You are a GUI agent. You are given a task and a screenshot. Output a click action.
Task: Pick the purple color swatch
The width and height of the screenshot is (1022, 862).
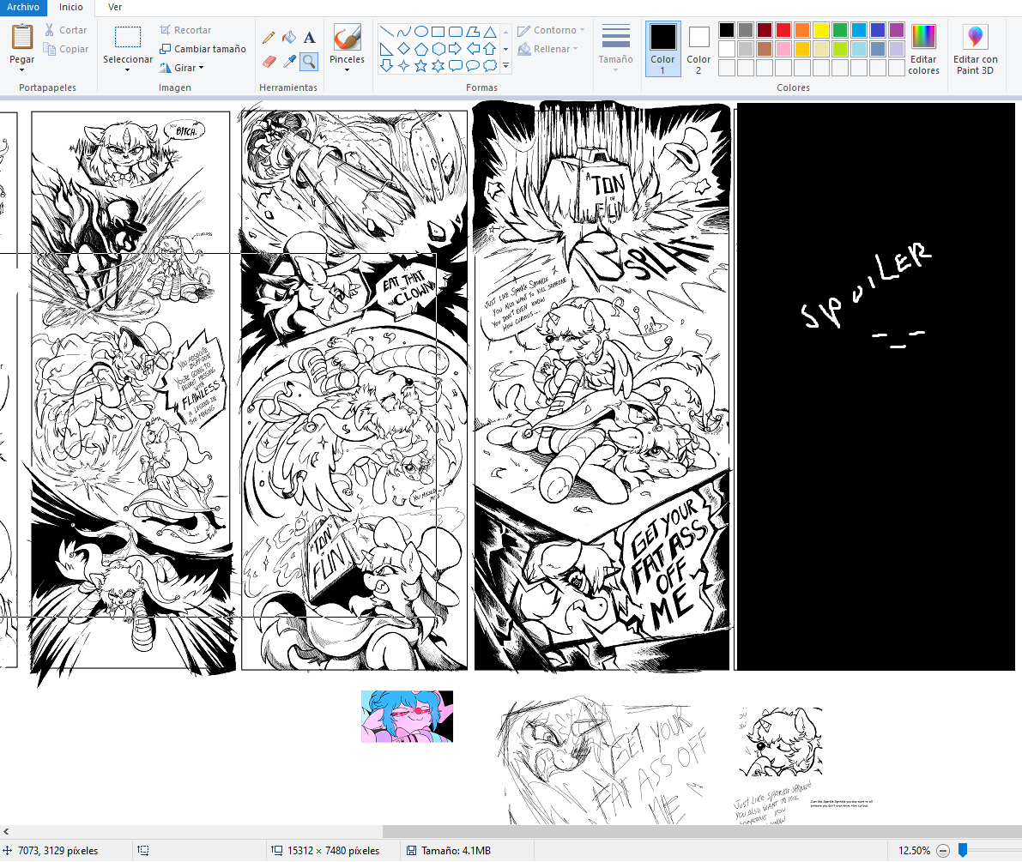coord(897,30)
